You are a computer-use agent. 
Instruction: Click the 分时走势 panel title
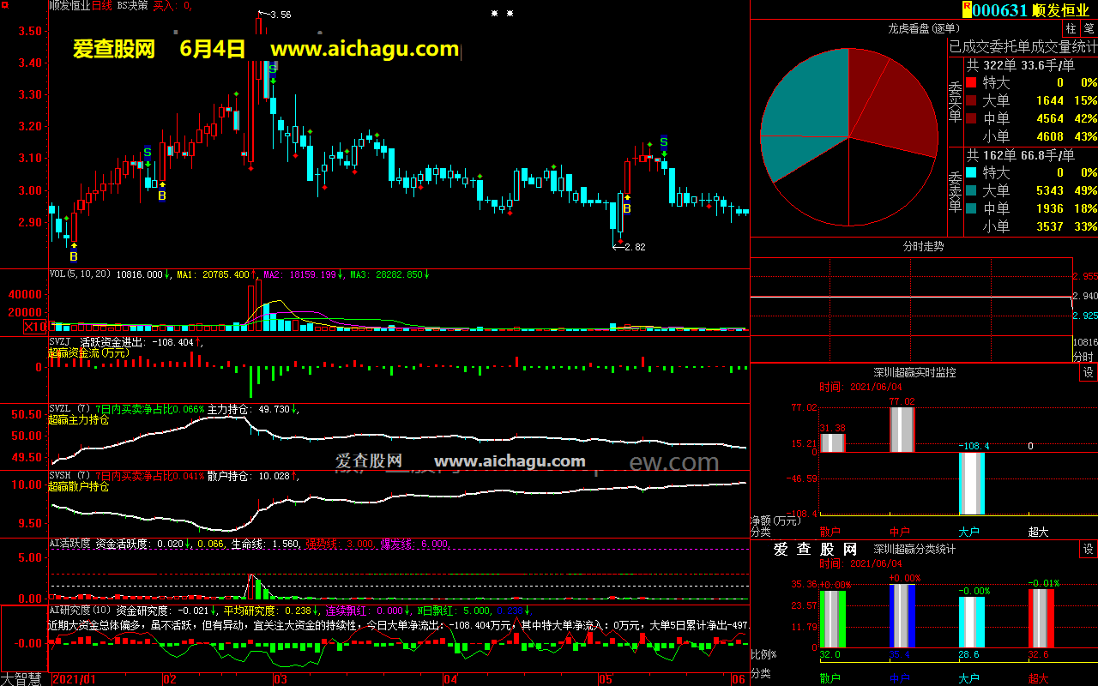tap(923, 246)
